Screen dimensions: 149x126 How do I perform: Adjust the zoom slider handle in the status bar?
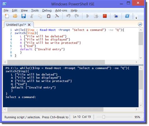104,117
